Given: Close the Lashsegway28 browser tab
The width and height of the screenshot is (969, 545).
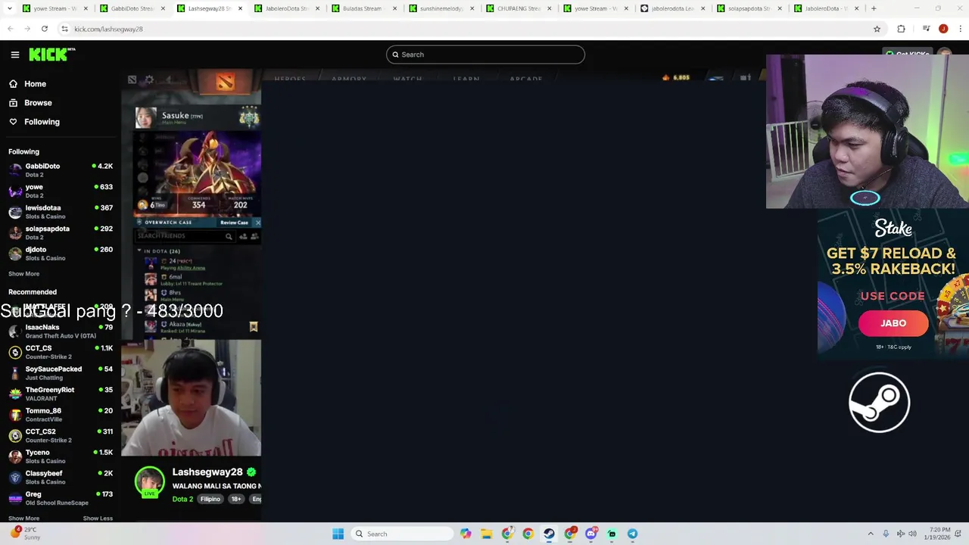Looking at the screenshot, I should click(x=240, y=8).
